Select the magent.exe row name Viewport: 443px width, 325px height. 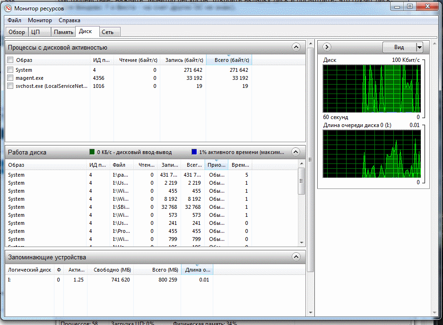(x=30, y=78)
